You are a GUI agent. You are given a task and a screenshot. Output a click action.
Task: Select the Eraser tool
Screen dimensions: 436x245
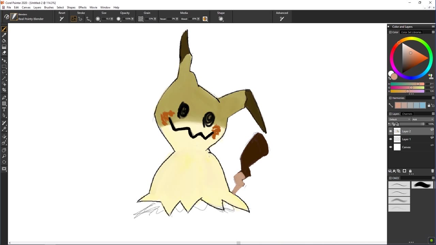pyautogui.click(x=4, y=53)
